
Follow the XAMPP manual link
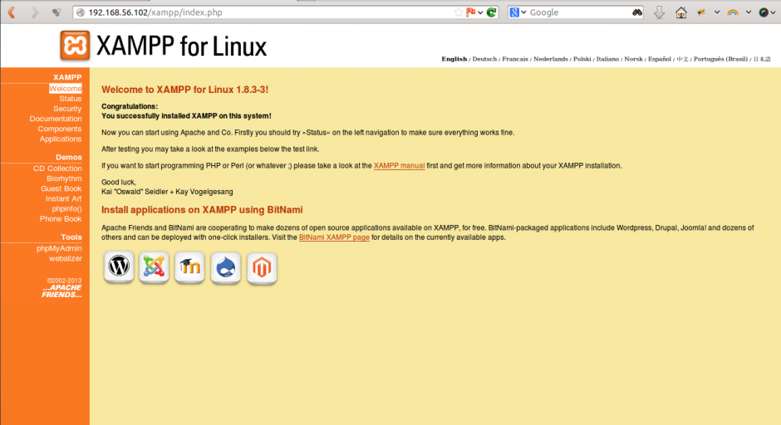coord(399,166)
